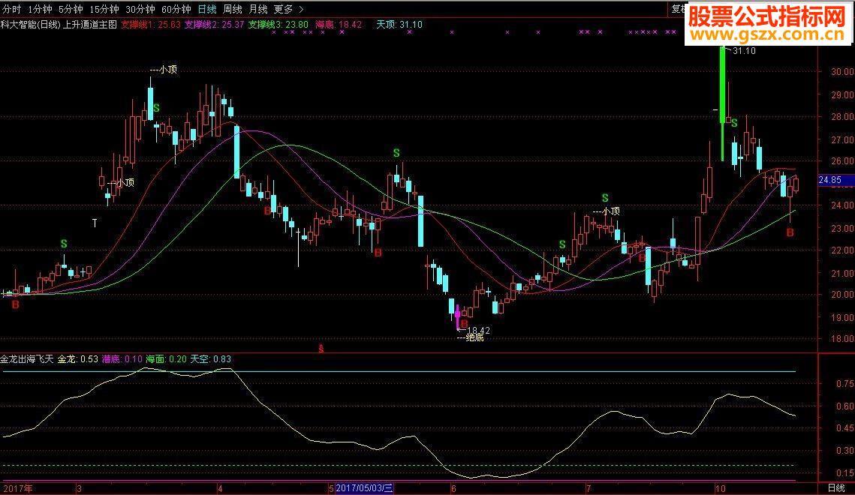Switch to the 月线 monthly chart tab
855x495 pixels.
(x=258, y=9)
